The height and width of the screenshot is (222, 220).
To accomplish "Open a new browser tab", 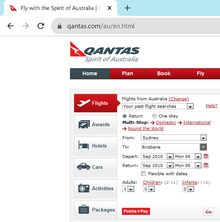I will pos(127,8).
